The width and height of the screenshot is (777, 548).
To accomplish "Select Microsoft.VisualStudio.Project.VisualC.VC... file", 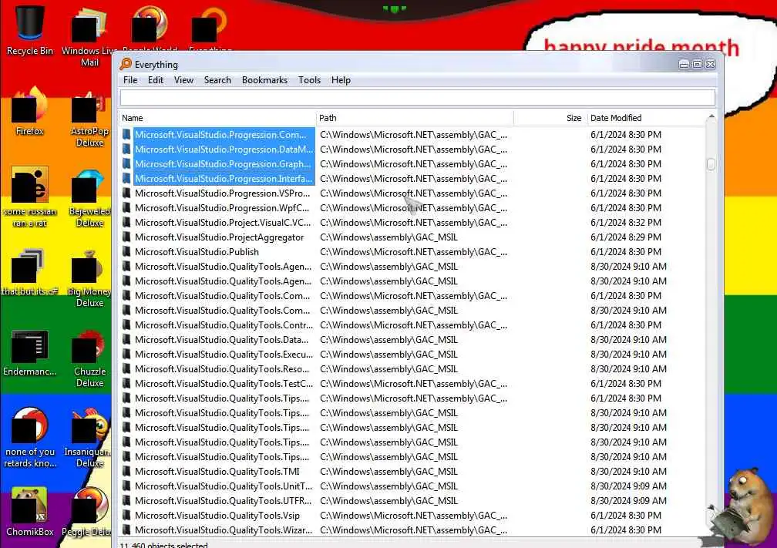I will point(223,223).
